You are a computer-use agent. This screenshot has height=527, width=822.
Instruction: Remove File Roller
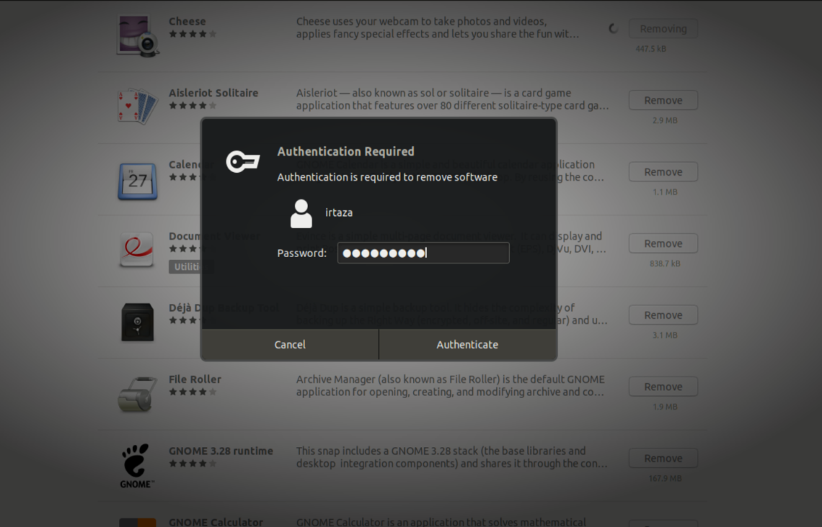[663, 387]
